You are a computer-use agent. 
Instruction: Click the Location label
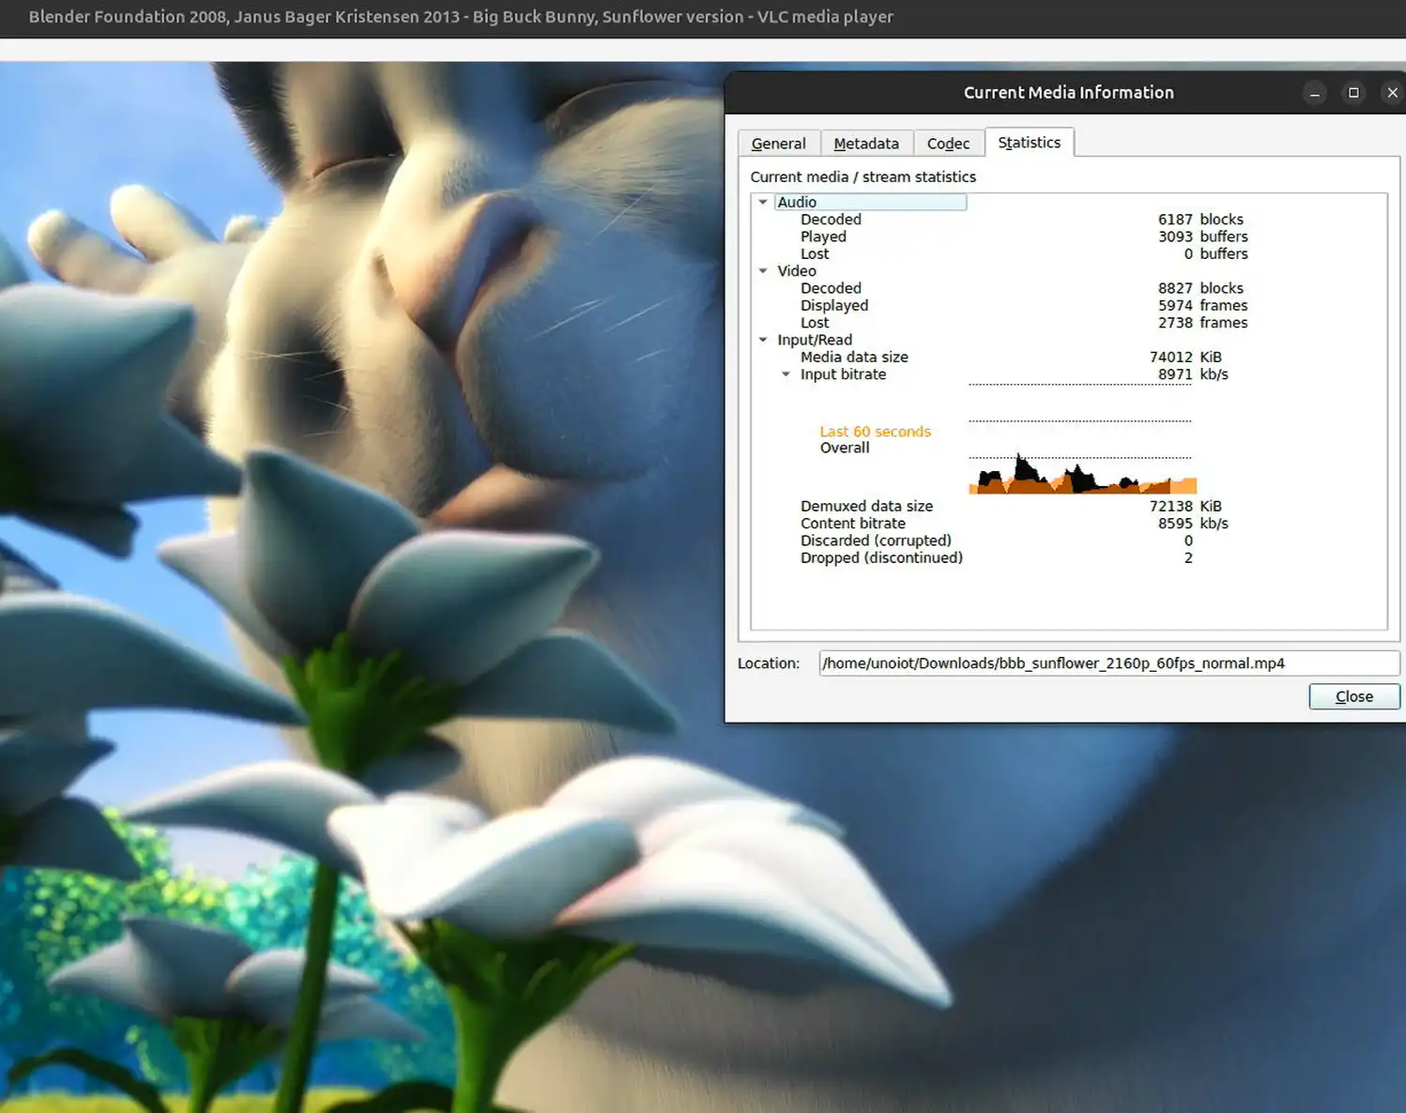coord(768,663)
